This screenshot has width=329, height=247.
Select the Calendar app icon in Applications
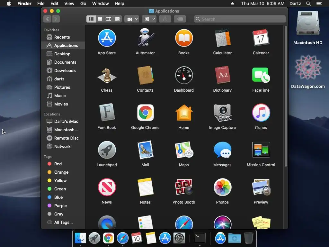[x=261, y=38]
